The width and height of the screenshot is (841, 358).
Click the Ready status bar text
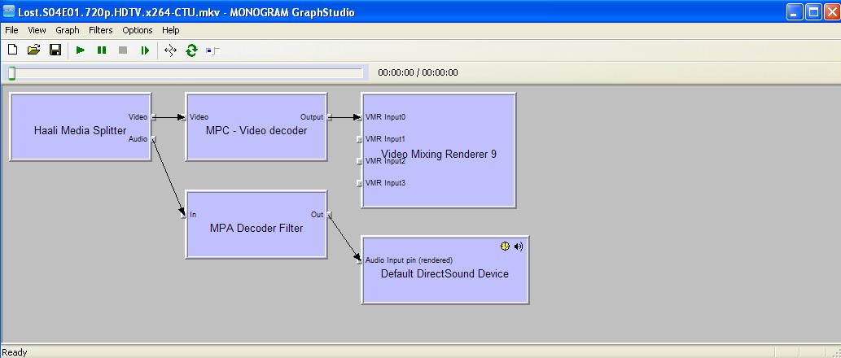(x=15, y=352)
